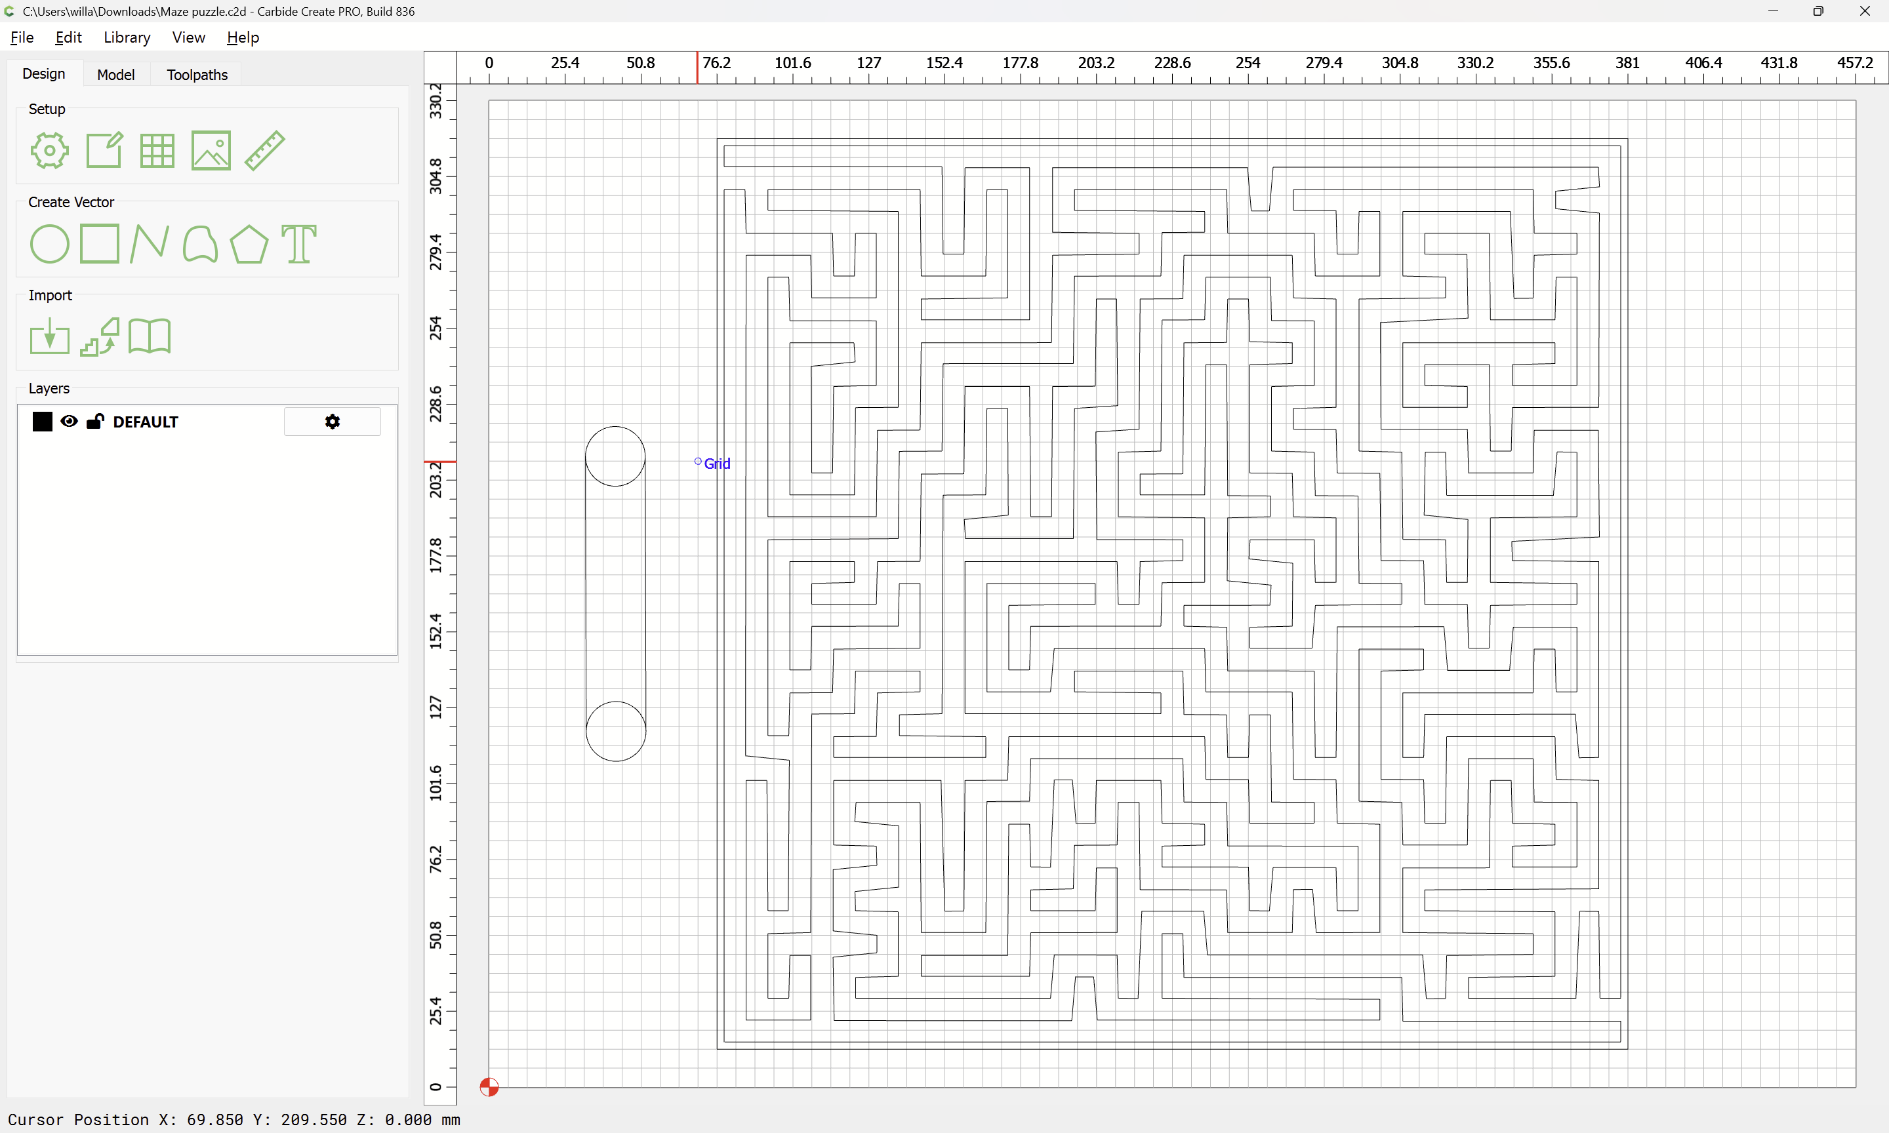1889x1133 pixels.
Task: Open the Grid settings icon
Action: (157, 150)
